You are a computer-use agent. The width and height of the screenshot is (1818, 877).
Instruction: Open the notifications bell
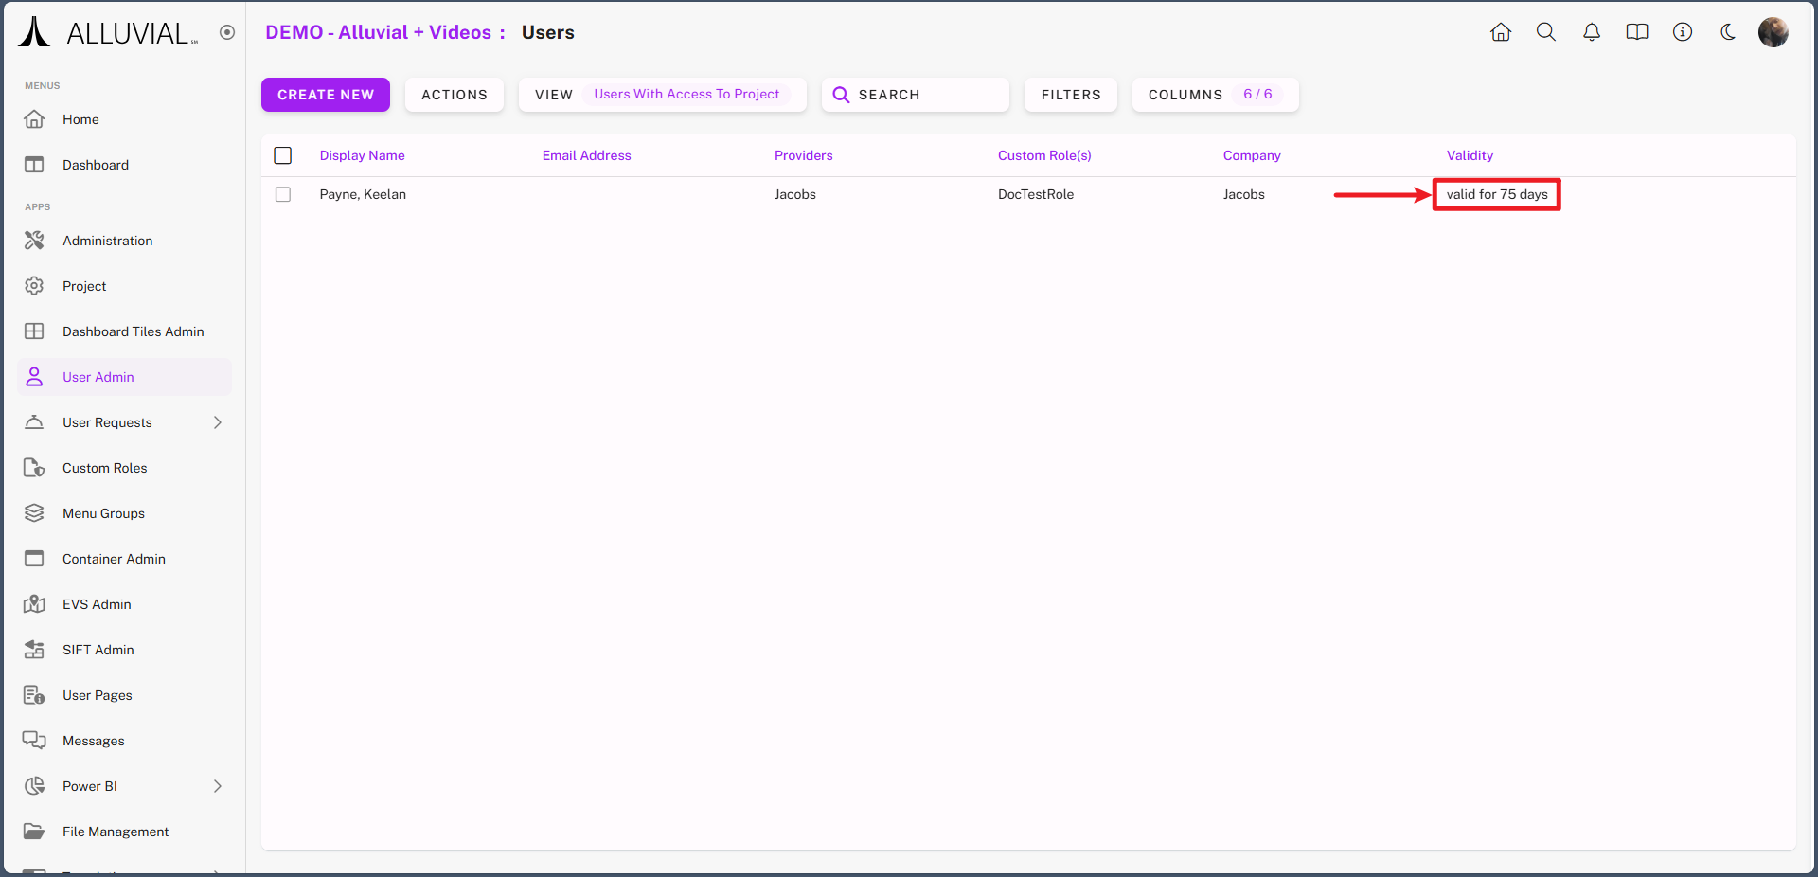pos(1592,32)
